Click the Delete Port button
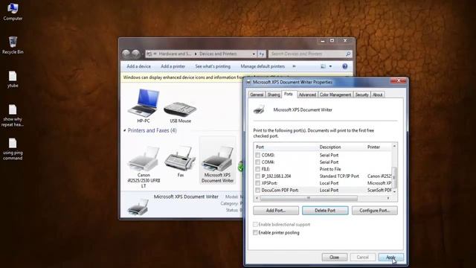The image size is (476, 268). click(325, 210)
